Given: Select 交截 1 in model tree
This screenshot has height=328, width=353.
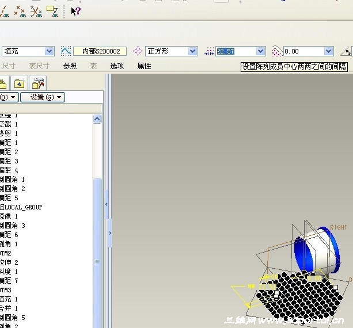Looking at the screenshot, I should 9,124.
